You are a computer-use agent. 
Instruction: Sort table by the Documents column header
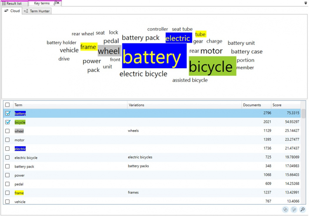pos(256,105)
